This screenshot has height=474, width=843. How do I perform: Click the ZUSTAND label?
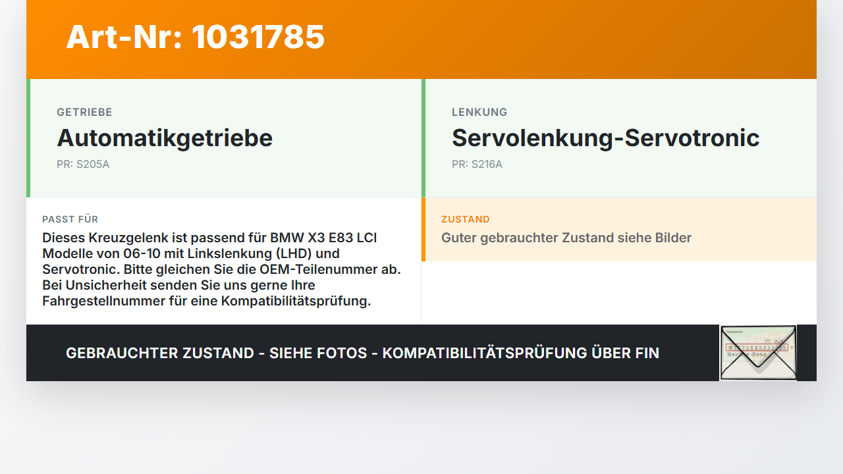(x=466, y=219)
